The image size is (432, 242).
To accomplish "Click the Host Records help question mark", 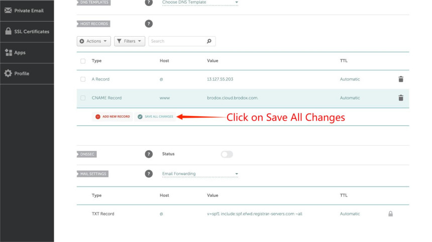I will click(149, 24).
